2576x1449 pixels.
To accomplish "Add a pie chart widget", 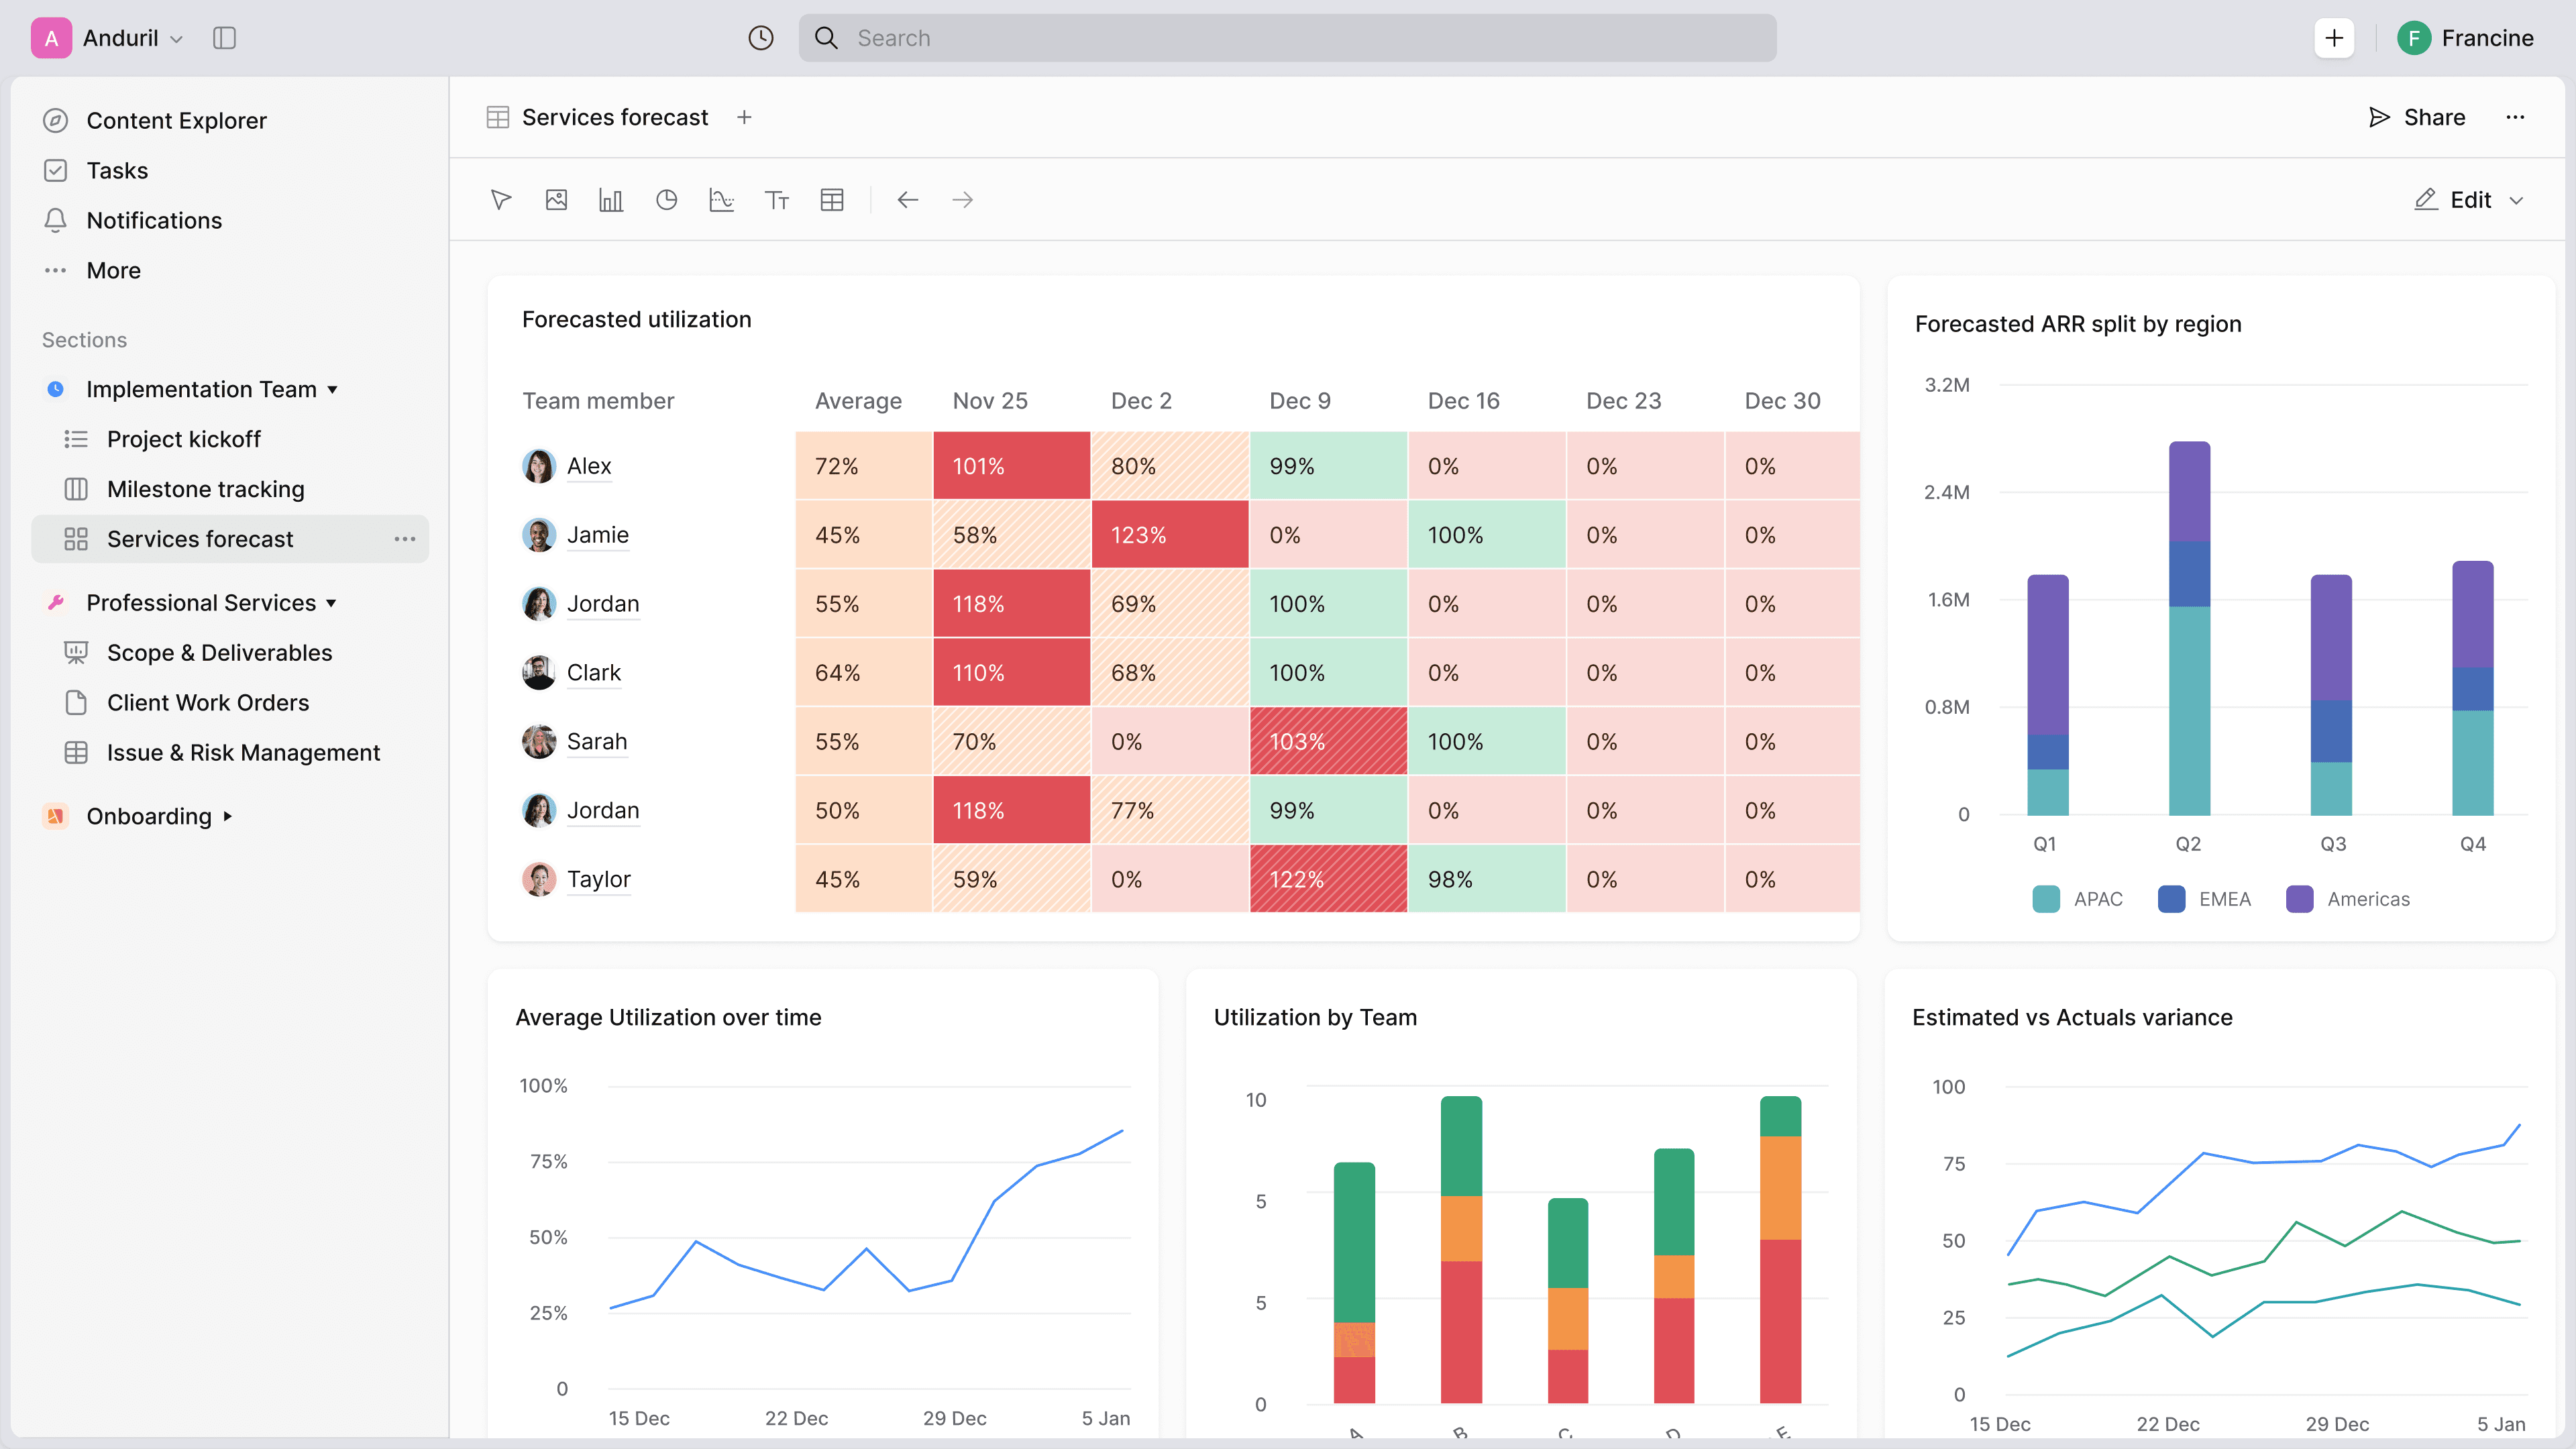I will tap(666, 200).
